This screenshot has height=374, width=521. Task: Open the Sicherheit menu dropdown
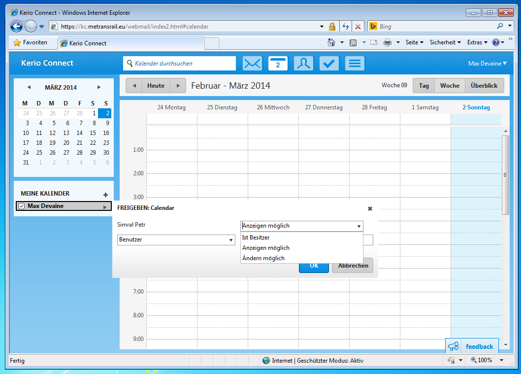pos(445,42)
